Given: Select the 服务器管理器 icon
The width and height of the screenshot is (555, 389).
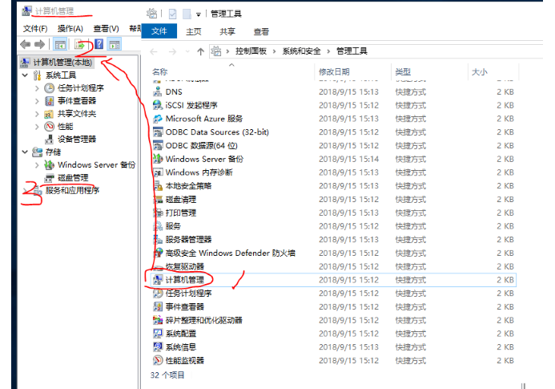Looking at the screenshot, I should point(158,239).
